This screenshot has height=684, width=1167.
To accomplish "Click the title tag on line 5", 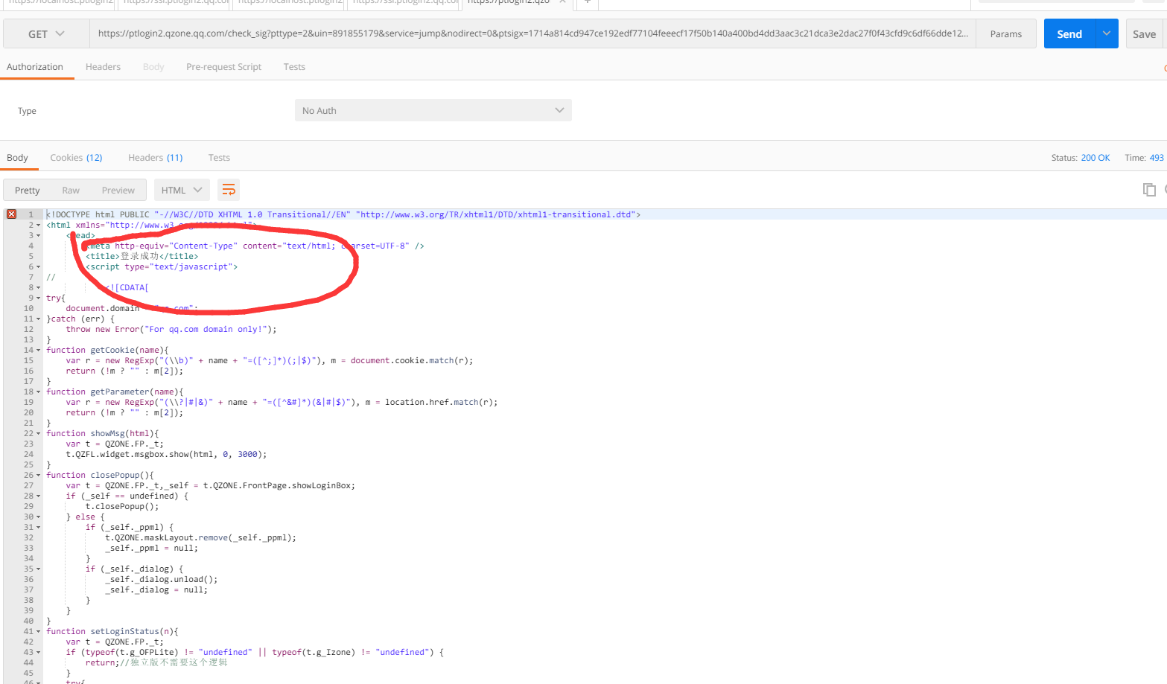I will click(x=141, y=256).
